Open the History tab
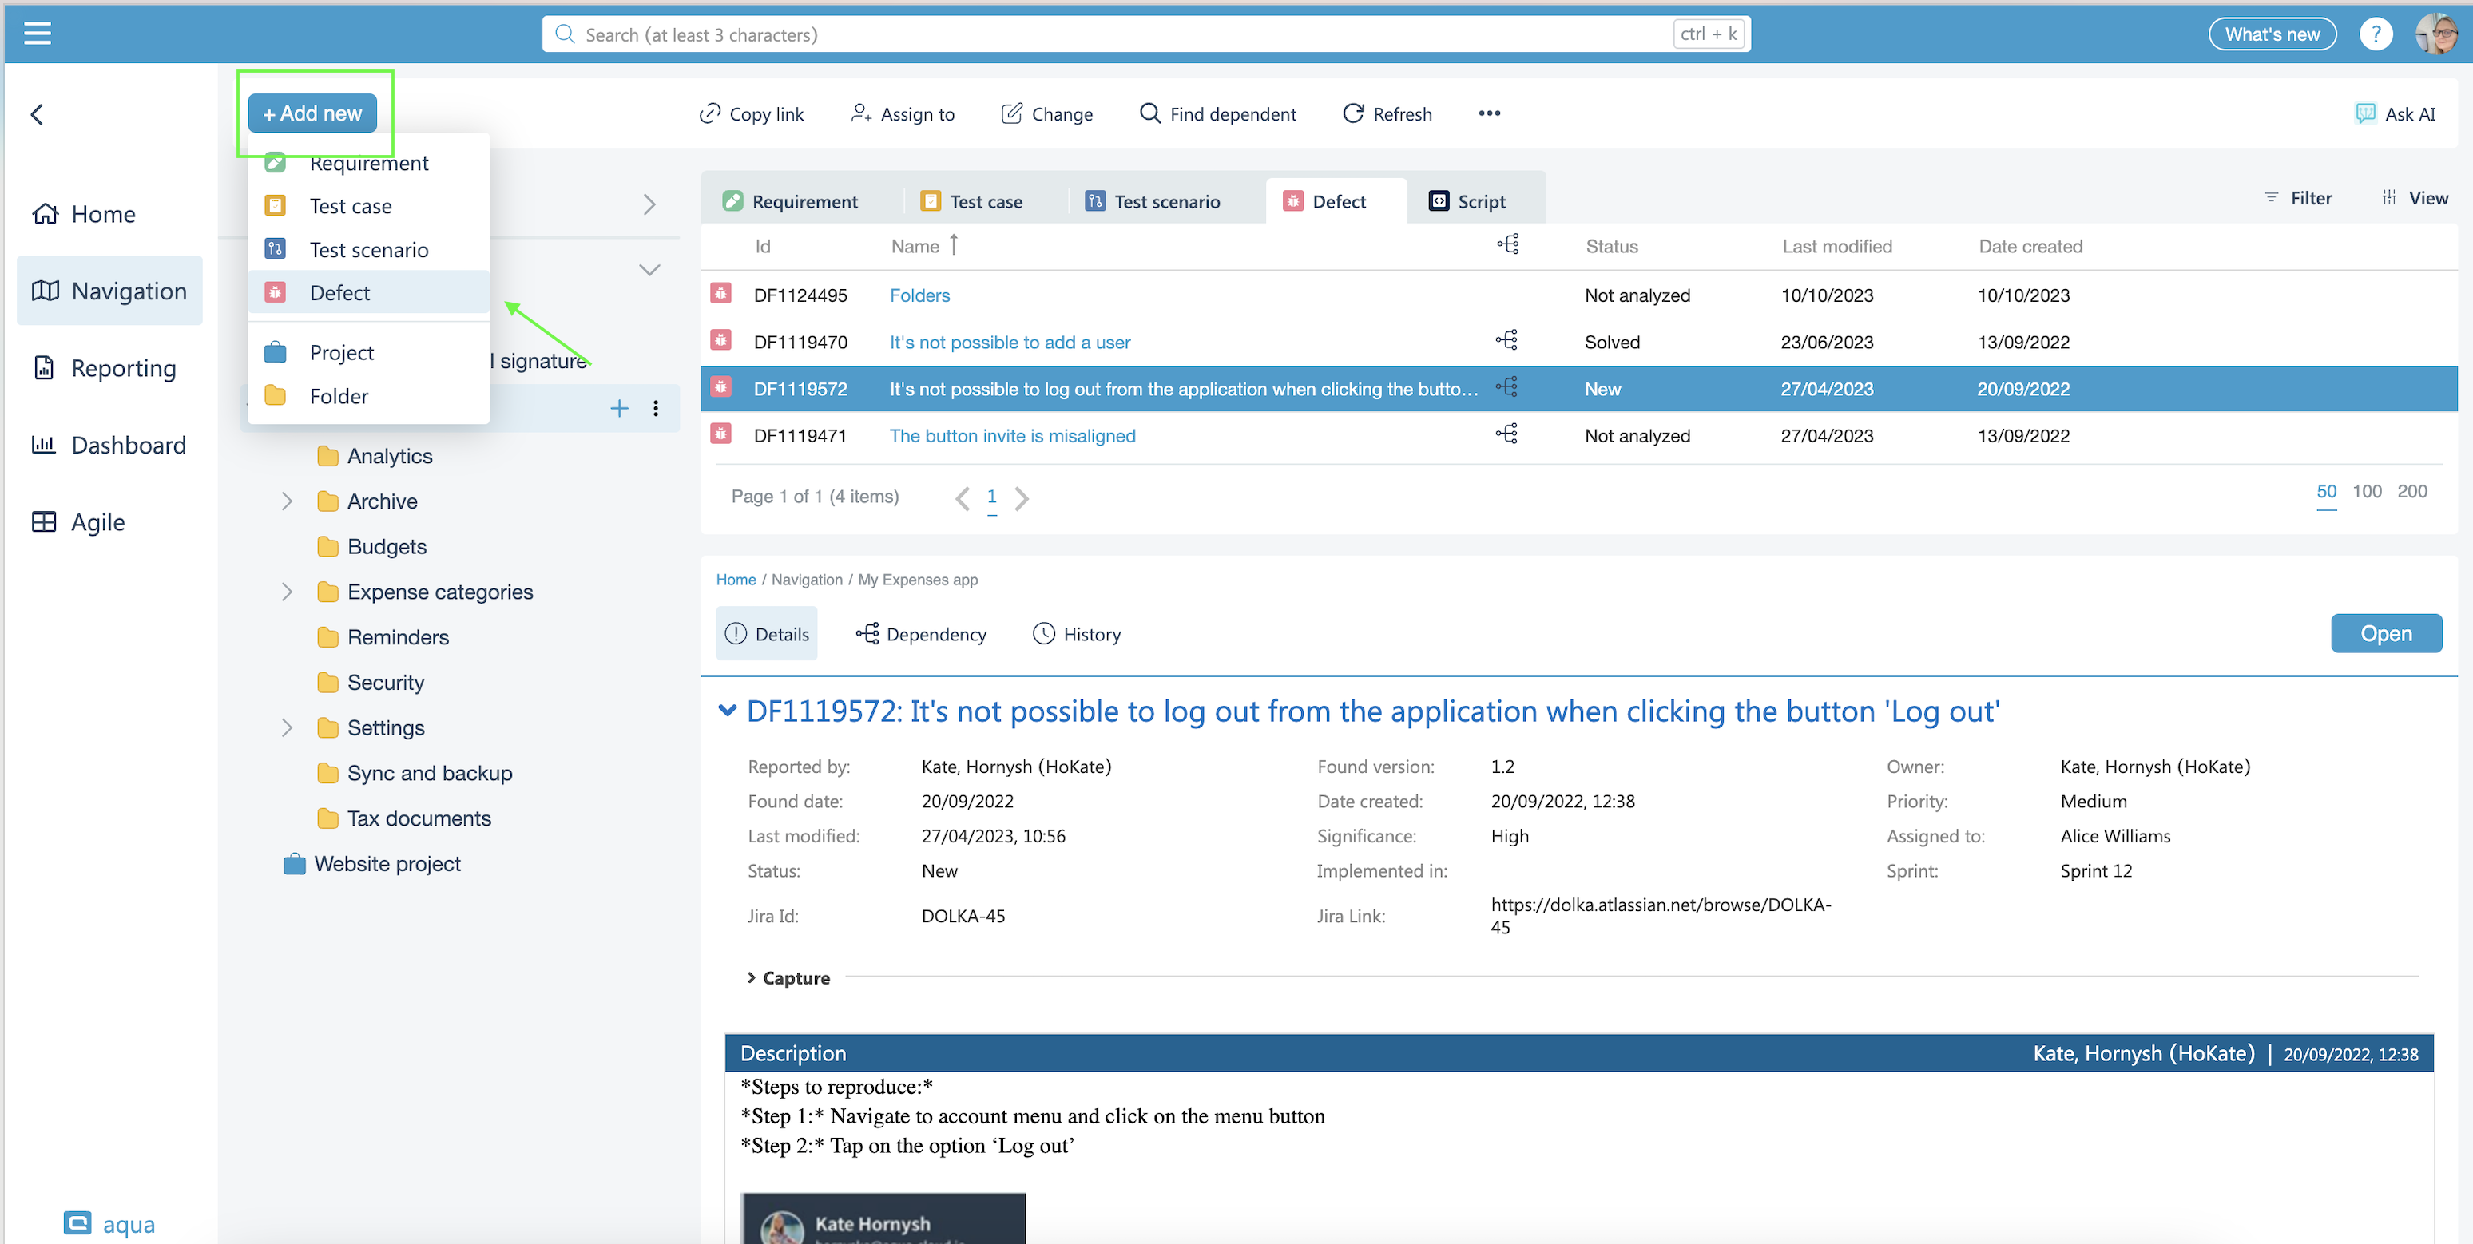The height and width of the screenshot is (1244, 2473). (1076, 633)
